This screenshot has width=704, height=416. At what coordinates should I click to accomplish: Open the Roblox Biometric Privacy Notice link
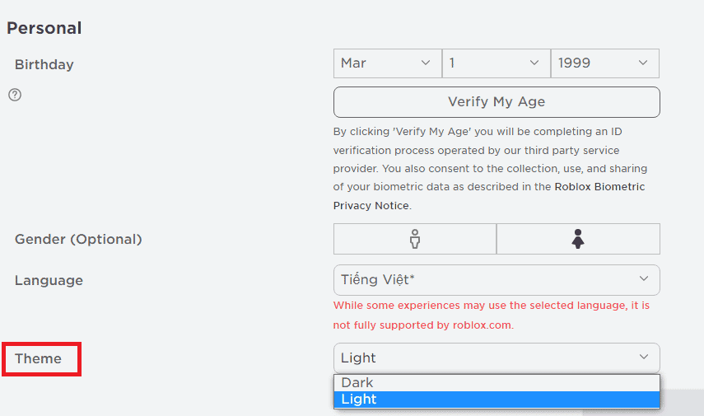(x=489, y=196)
